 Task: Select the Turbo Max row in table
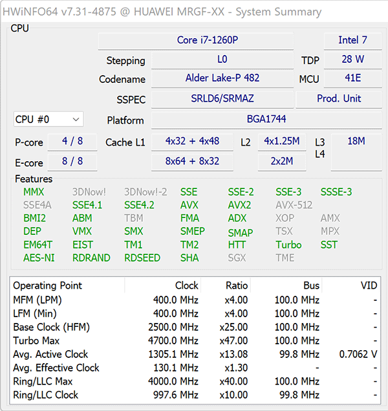pyautogui.click(x=194, y=340)
